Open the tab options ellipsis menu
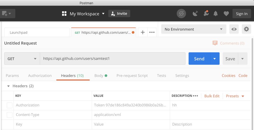The width and height of the screenshot is (254, 130). click(152, 32)
